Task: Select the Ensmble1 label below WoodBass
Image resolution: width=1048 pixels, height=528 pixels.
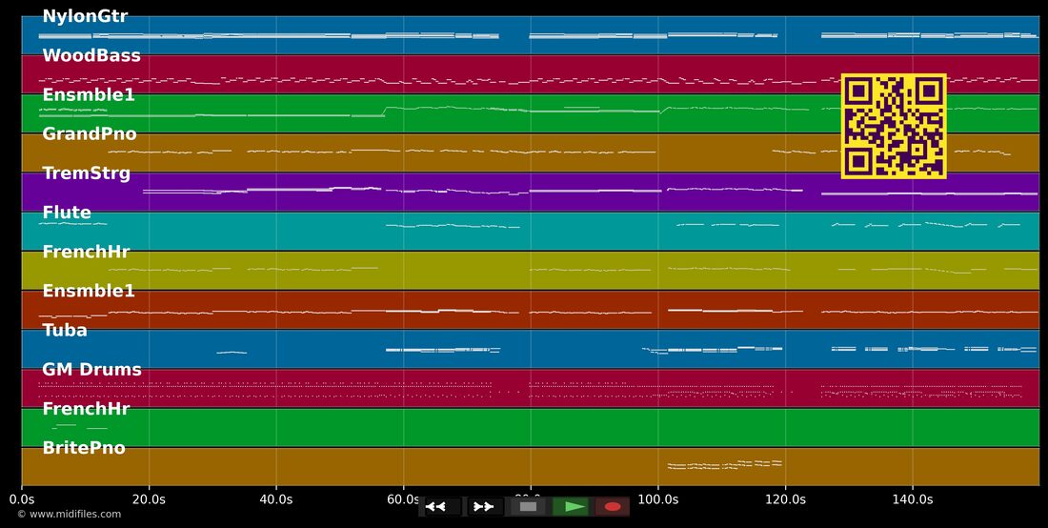Action: tap(89, 95)
